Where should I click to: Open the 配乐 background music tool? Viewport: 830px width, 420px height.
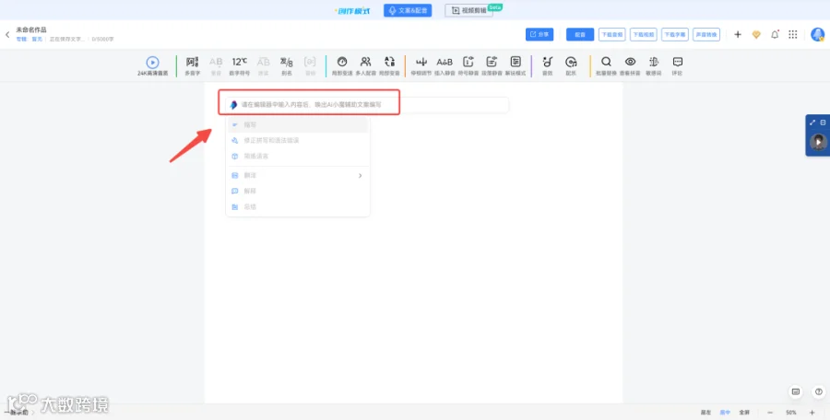(x=571, y=65)
